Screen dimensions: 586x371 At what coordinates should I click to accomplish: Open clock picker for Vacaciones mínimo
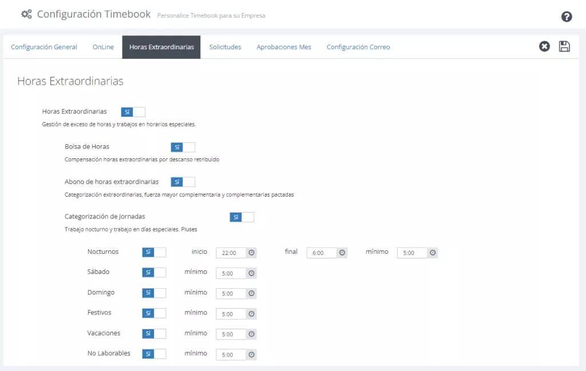point(252,334)
